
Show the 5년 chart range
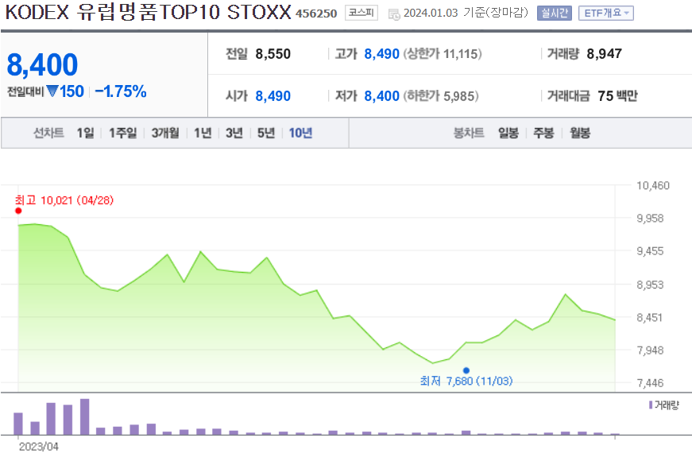[266, 133]
